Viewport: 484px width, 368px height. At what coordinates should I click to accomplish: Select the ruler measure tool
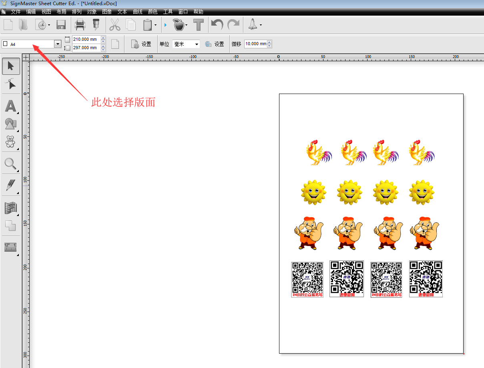tap(11, 247)
